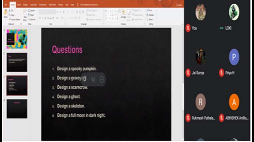Open the Replace dropdown

click(x=151, y=15)
